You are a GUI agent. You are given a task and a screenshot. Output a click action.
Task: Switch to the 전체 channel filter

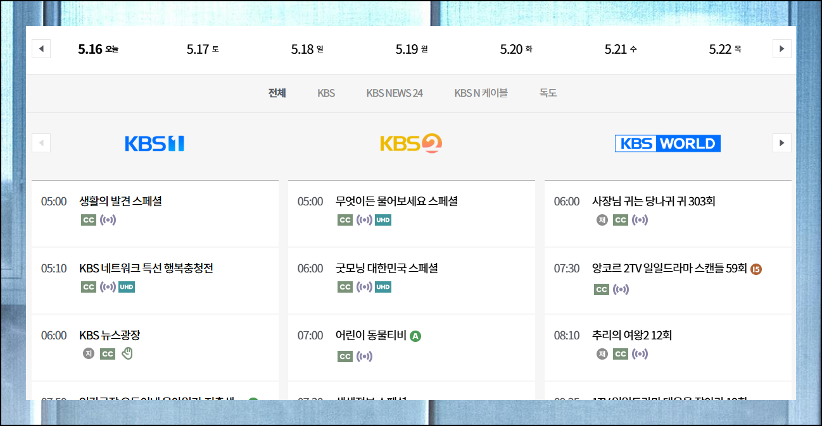pyautogui.click(x=277, y=93)
